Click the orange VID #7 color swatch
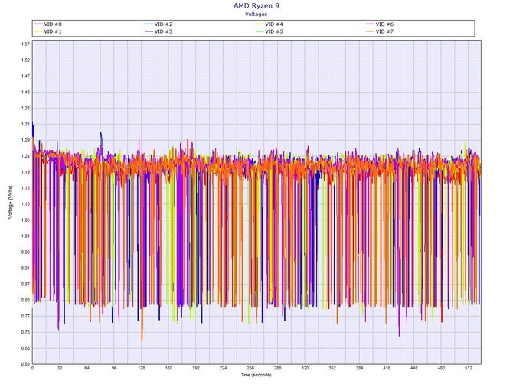This screenshot has width=513, height=384. click(370, 31)
